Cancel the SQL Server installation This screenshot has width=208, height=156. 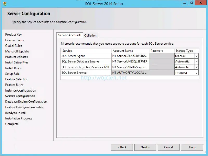[168, 147]
